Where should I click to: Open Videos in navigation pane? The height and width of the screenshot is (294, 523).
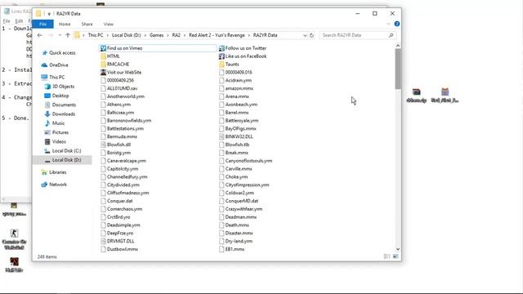pos(56,141)
